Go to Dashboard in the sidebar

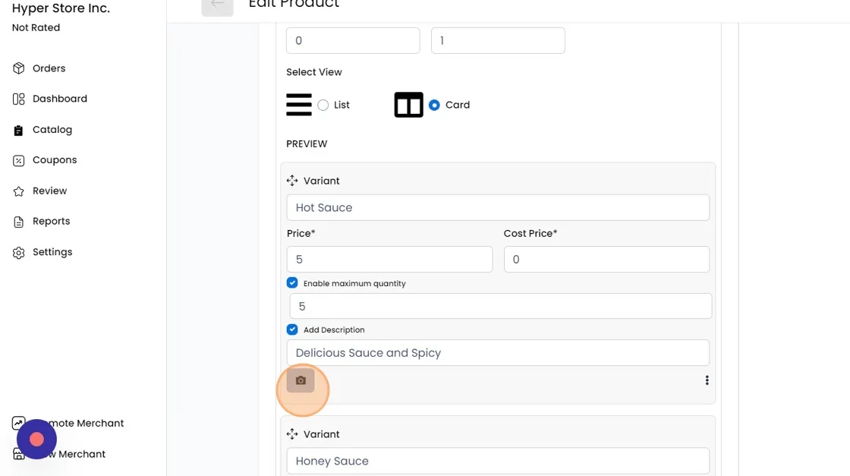59,99
